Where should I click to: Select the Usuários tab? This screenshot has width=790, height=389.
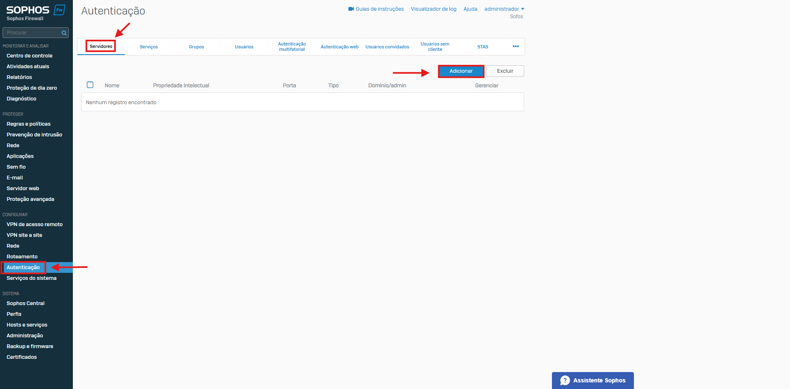coord(244,47)
